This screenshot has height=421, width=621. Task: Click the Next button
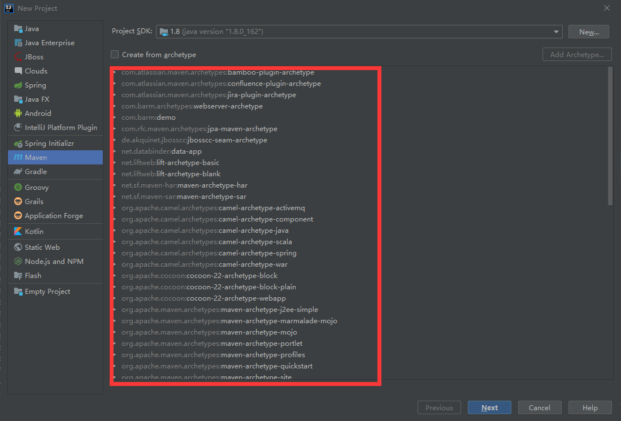click(489, 407)
